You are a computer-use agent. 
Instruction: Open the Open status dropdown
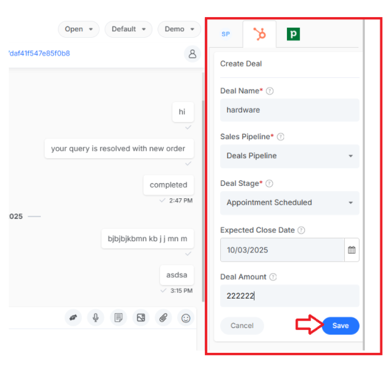pyautogui.click(x=79, y=30)
